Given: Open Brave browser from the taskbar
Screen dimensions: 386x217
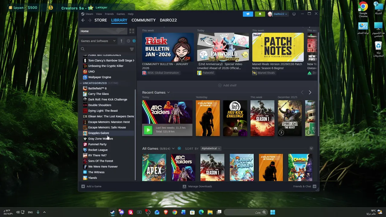Looking at the screenshot, I should [x=166, y=212].
